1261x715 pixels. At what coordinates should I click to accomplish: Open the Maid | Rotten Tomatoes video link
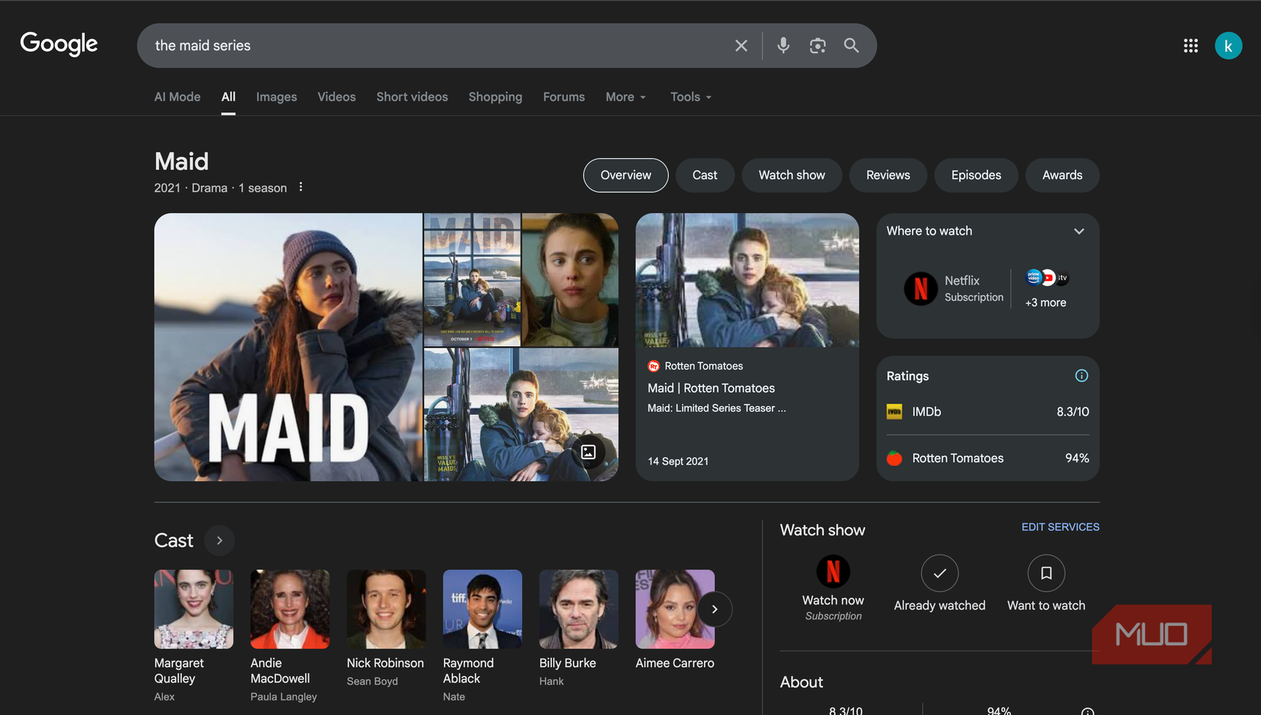click(711, 388)
